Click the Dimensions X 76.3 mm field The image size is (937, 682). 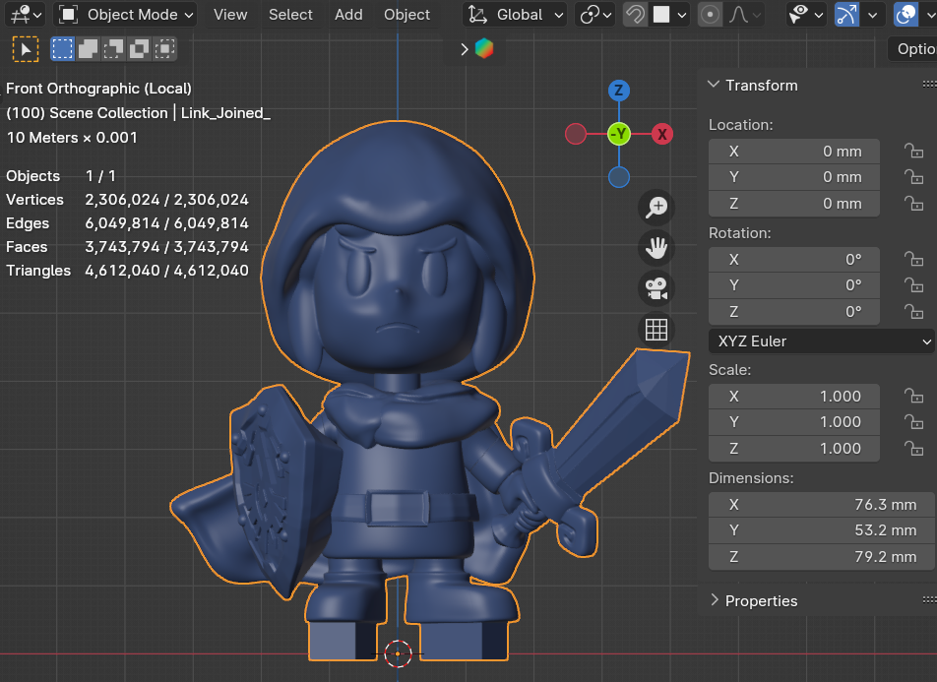pyautogui.click(x=821, y=505)
